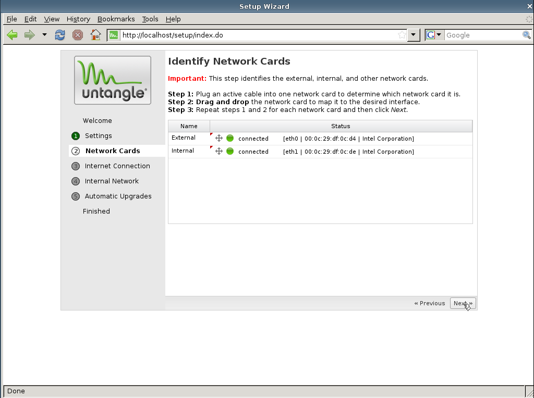Close the Setup Wizard window
This screenshot has height=398, width=534.
tap(530, 6)
